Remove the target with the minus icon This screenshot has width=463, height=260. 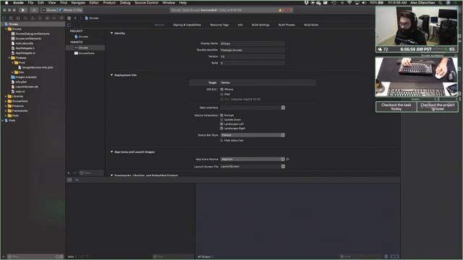click(x=75, y=173)
